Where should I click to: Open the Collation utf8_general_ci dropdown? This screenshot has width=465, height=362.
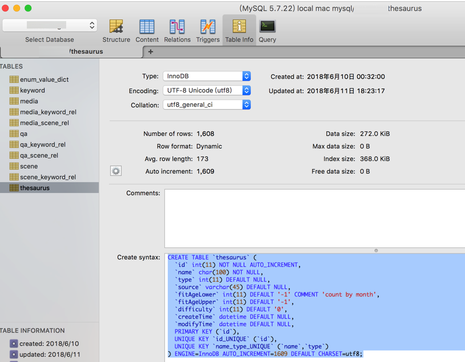(207, 104)
